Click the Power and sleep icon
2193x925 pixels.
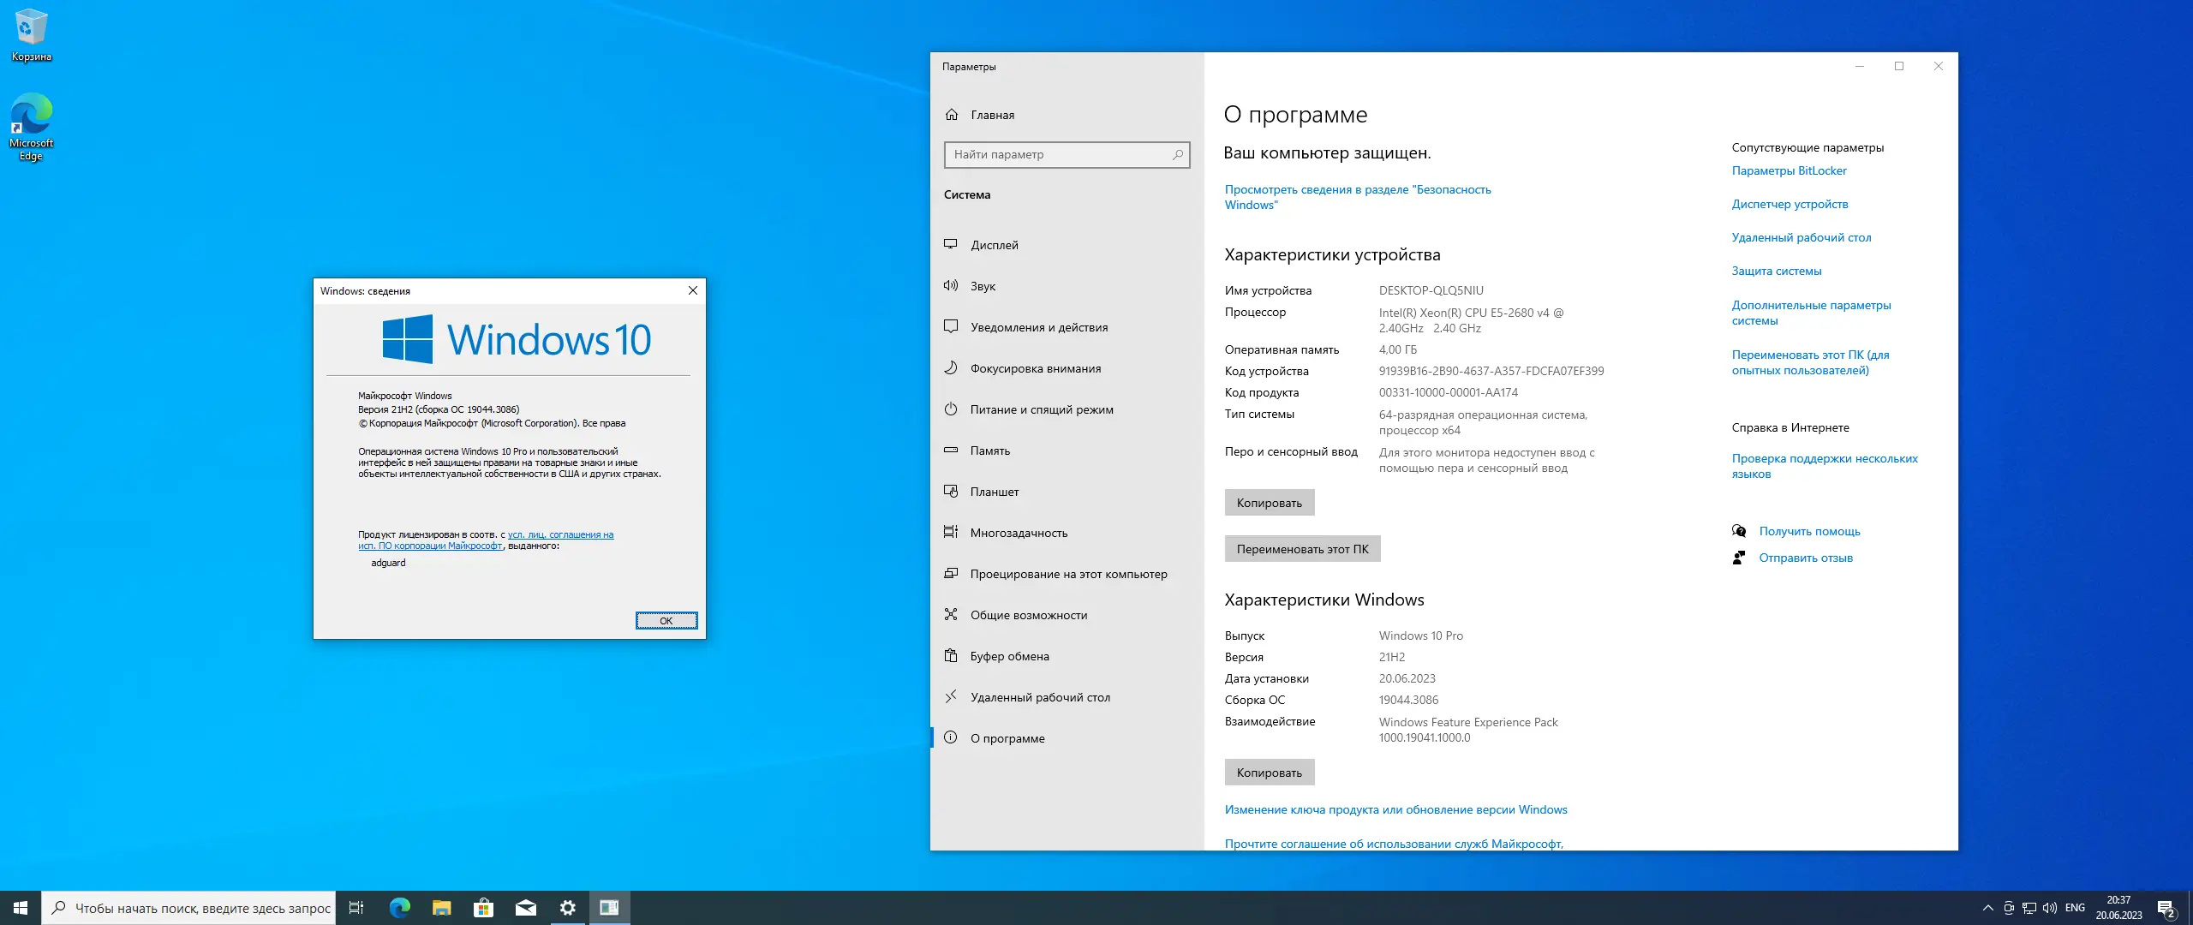(951, 409)
